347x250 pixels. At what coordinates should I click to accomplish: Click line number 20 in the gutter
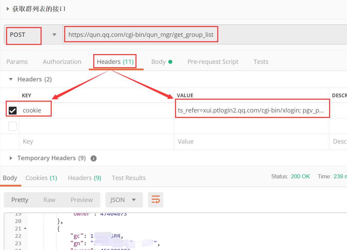coord(18,221)
